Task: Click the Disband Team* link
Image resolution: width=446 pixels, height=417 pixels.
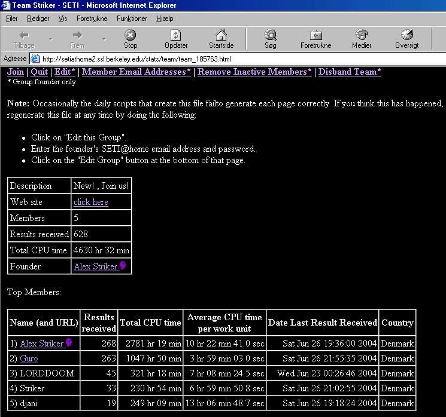Action: tap(350, 72)
